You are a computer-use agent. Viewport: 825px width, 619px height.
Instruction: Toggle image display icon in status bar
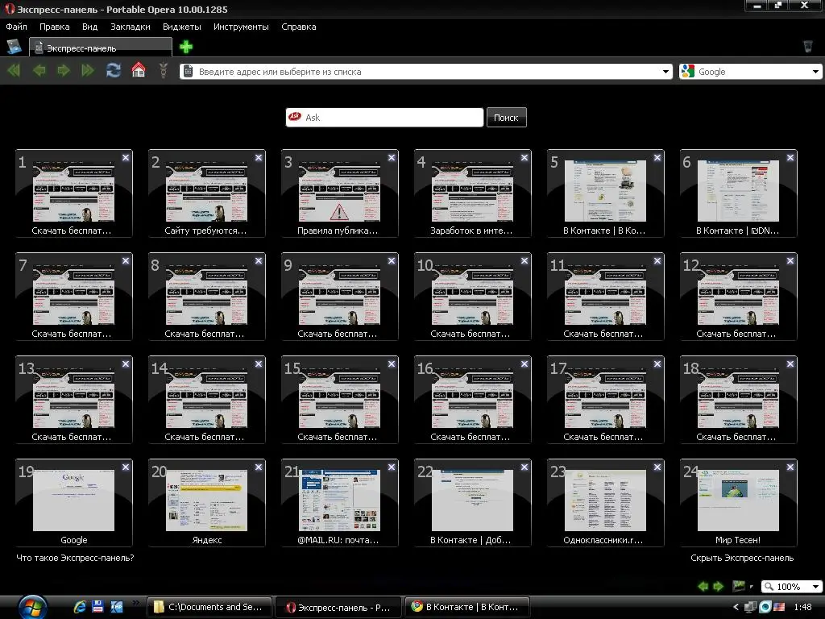pos(739,587)
